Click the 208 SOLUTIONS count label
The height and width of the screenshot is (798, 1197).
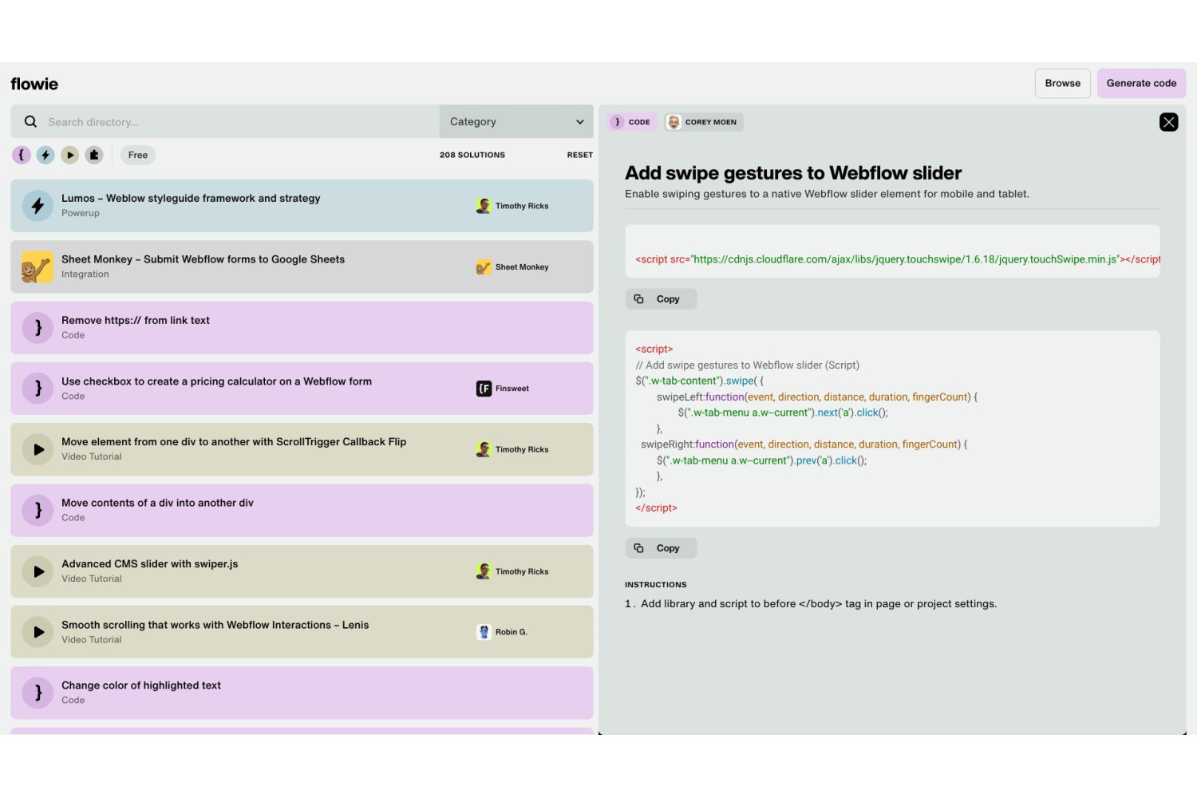click(x=472, y=155)
